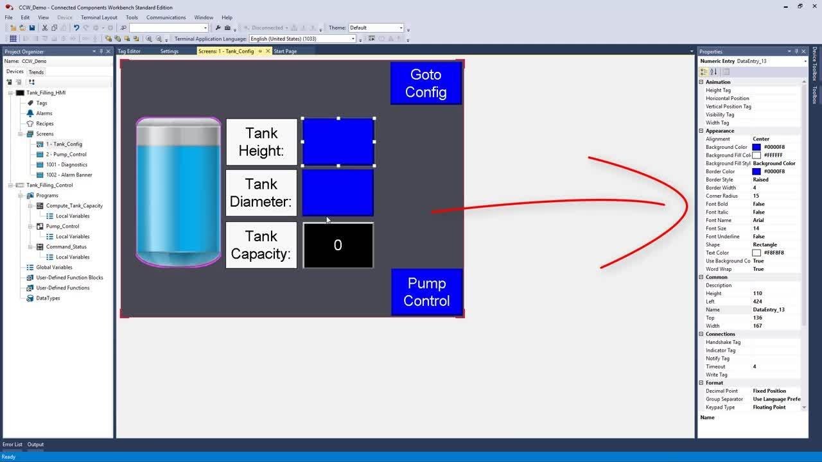The height and width of the screenshot is (462, 822).
Task: Open the Communications menu
Action: tap(166, 17)
